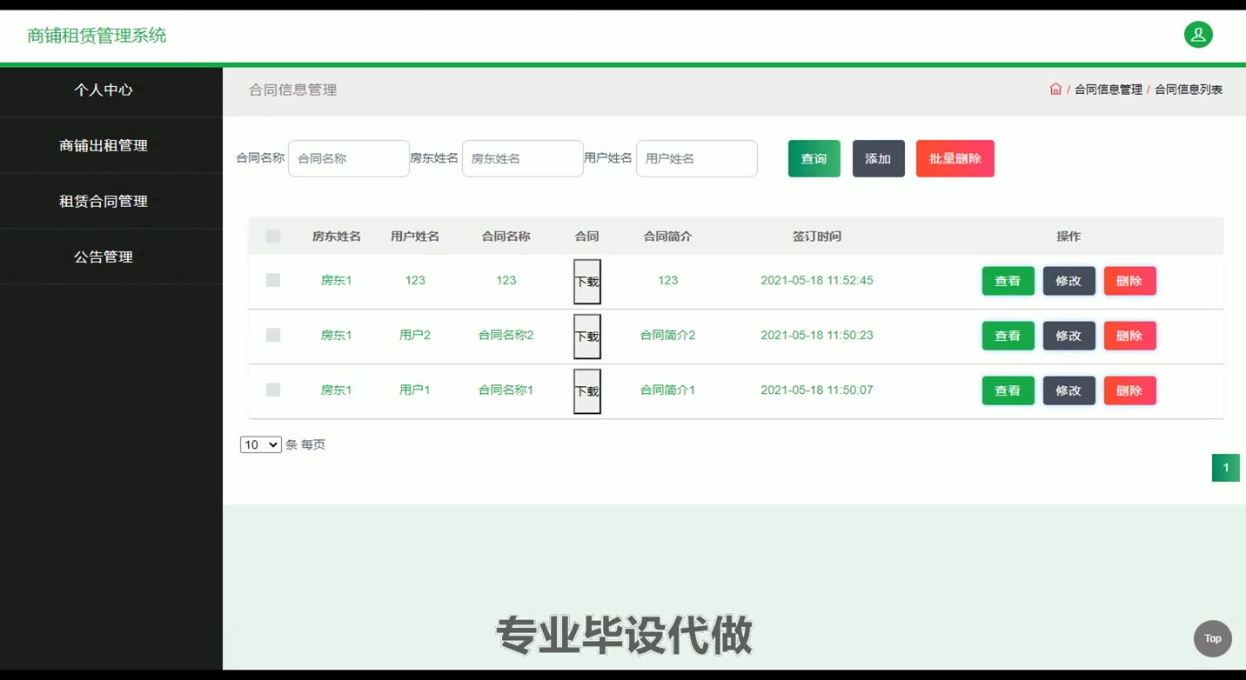The height and width of the screenshot is (680, 1246).
Task: Click the date 2021-05-18 11:52:45
Action: point(817,280)
